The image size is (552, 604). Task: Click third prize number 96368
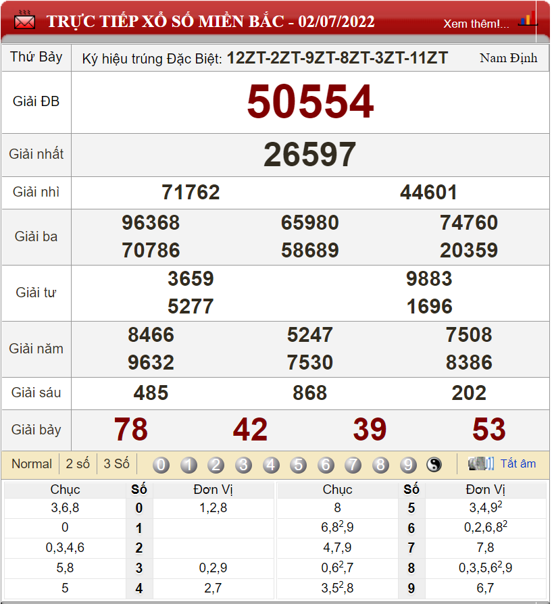pyautogui.click(x=151, y=223)
